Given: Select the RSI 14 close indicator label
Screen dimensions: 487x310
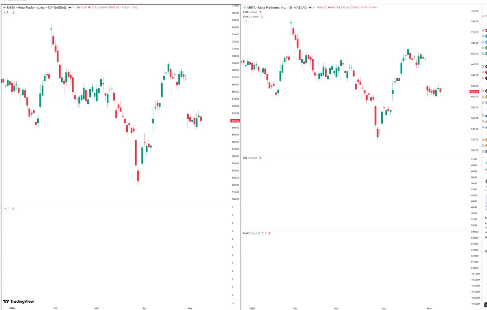Looking at the screenshot, I should point(250,158).
